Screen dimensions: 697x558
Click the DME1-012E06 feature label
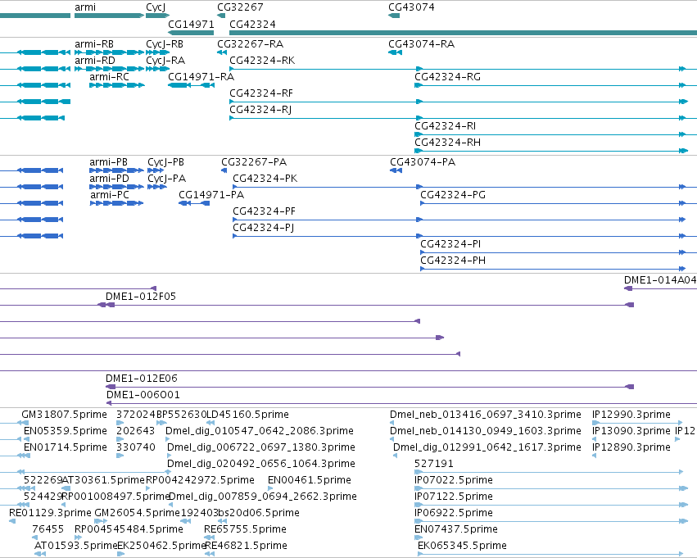142,379
